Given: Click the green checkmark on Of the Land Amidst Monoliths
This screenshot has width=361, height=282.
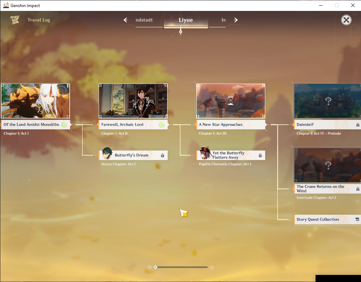Looking at the screenshot, I should tap(64, 125).
